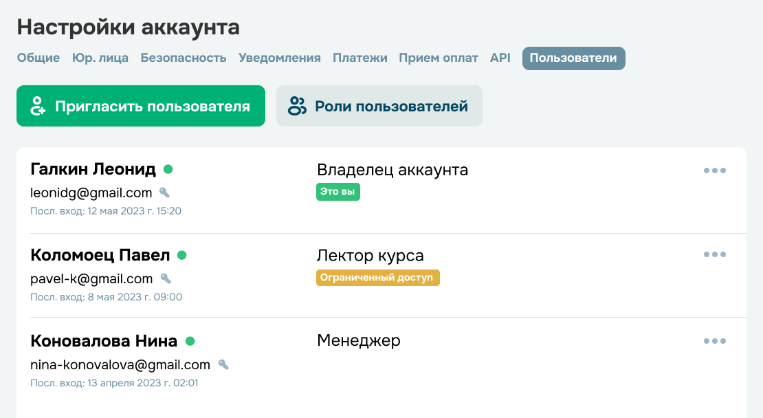Open the API tab

tap(500, 58)
